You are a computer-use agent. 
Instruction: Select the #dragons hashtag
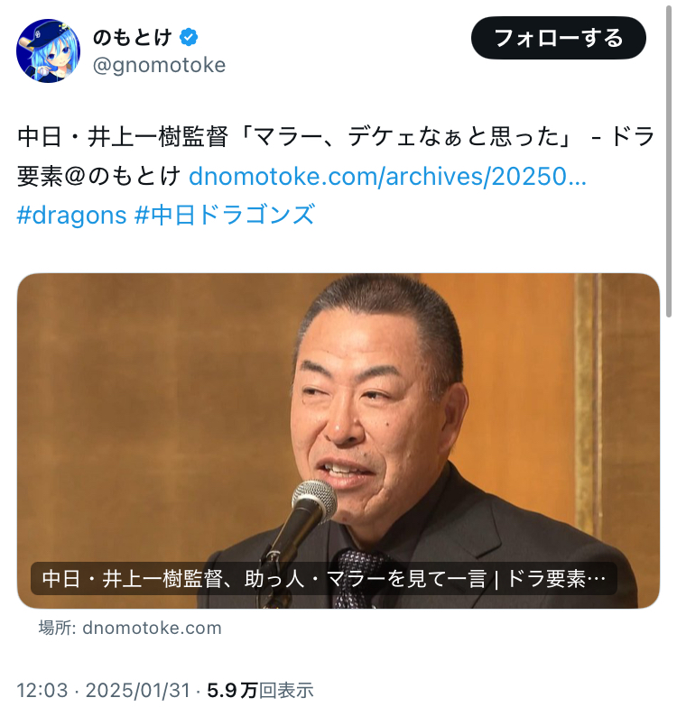pyautogui.click(x=71, y=215)
